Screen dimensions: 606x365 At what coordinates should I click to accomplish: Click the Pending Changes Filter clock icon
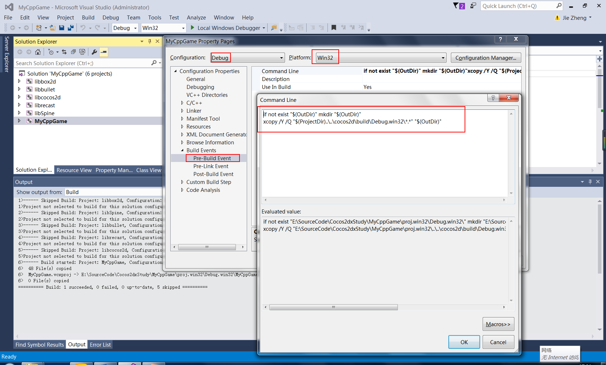[51, 52]
